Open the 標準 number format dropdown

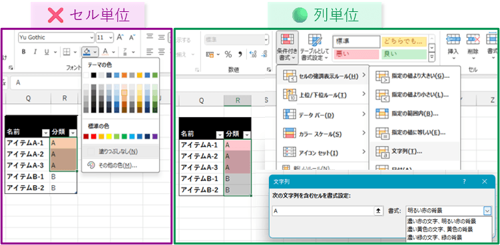tap(266, 39)
